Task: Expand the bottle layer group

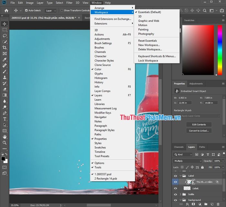Action: coord(180,194)
